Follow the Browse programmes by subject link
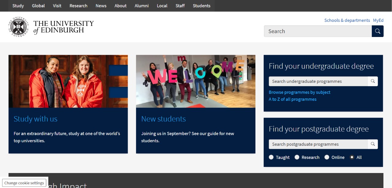Viewport: 392px width, 188px height. pos(300,92)
